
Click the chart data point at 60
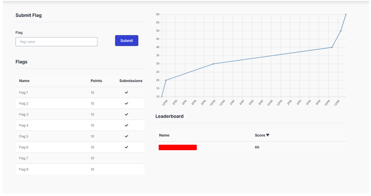click(346, 15)
